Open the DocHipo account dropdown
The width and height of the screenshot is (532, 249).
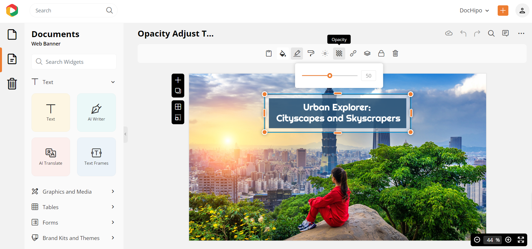click(x=474, y=10)
